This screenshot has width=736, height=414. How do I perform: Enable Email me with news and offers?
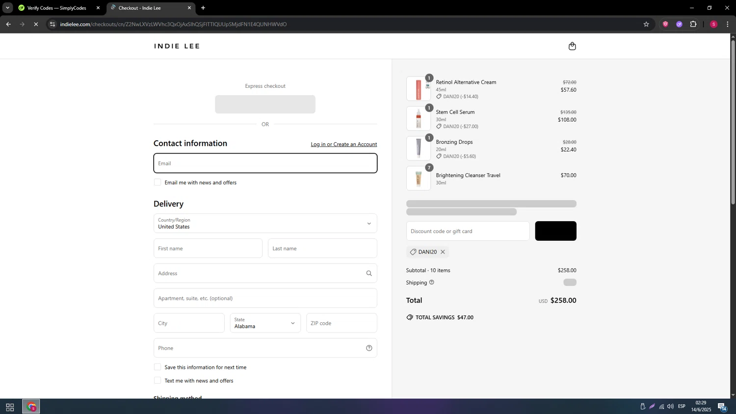pos(158,182)
